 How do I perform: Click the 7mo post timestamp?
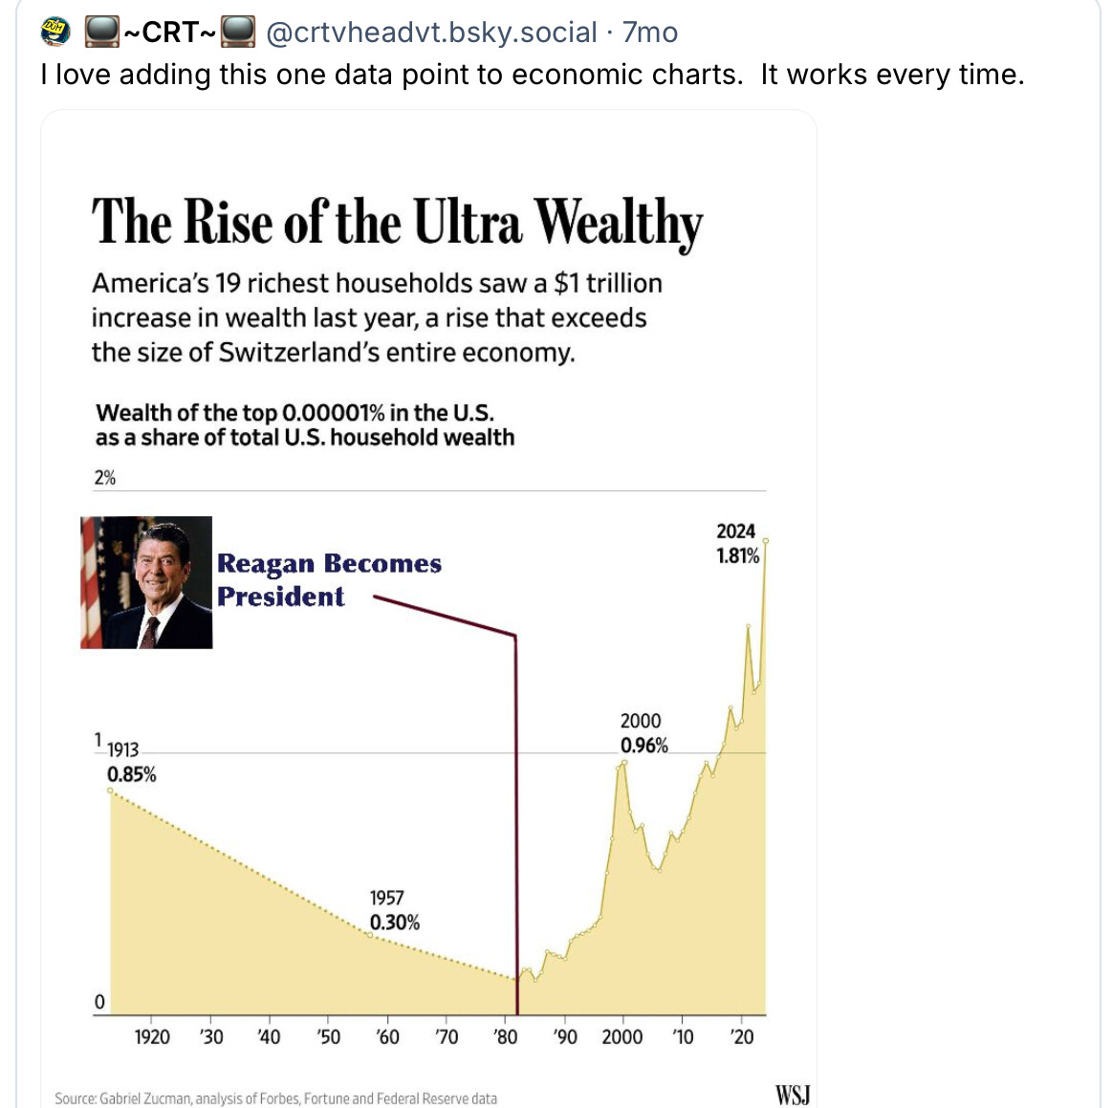650,32
